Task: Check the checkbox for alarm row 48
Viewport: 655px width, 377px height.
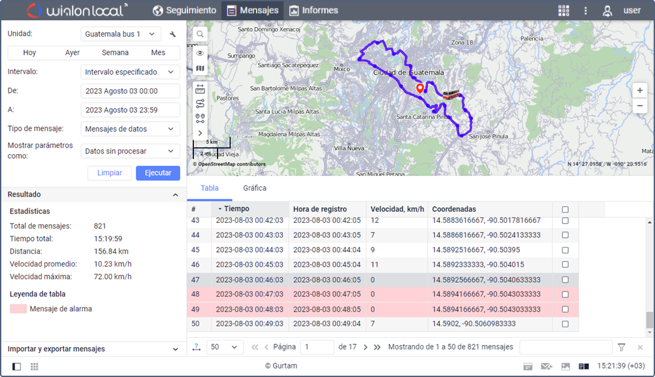Action: 566,295
